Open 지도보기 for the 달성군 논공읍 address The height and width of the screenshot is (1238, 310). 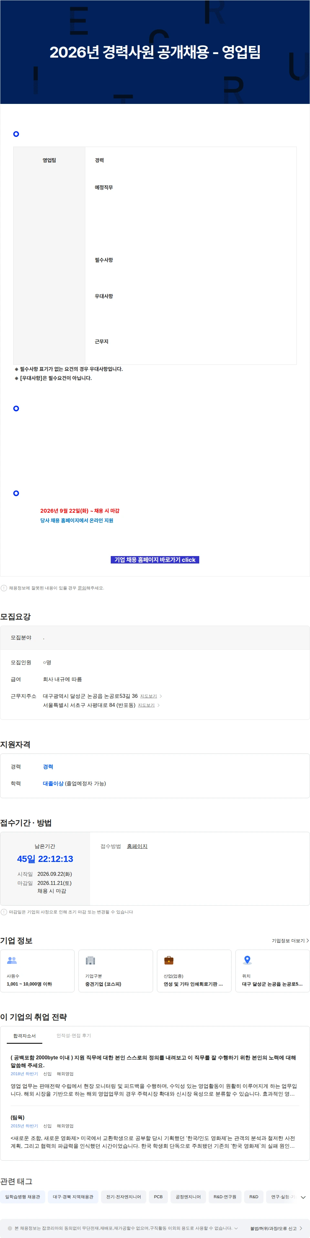click(149, 696)
